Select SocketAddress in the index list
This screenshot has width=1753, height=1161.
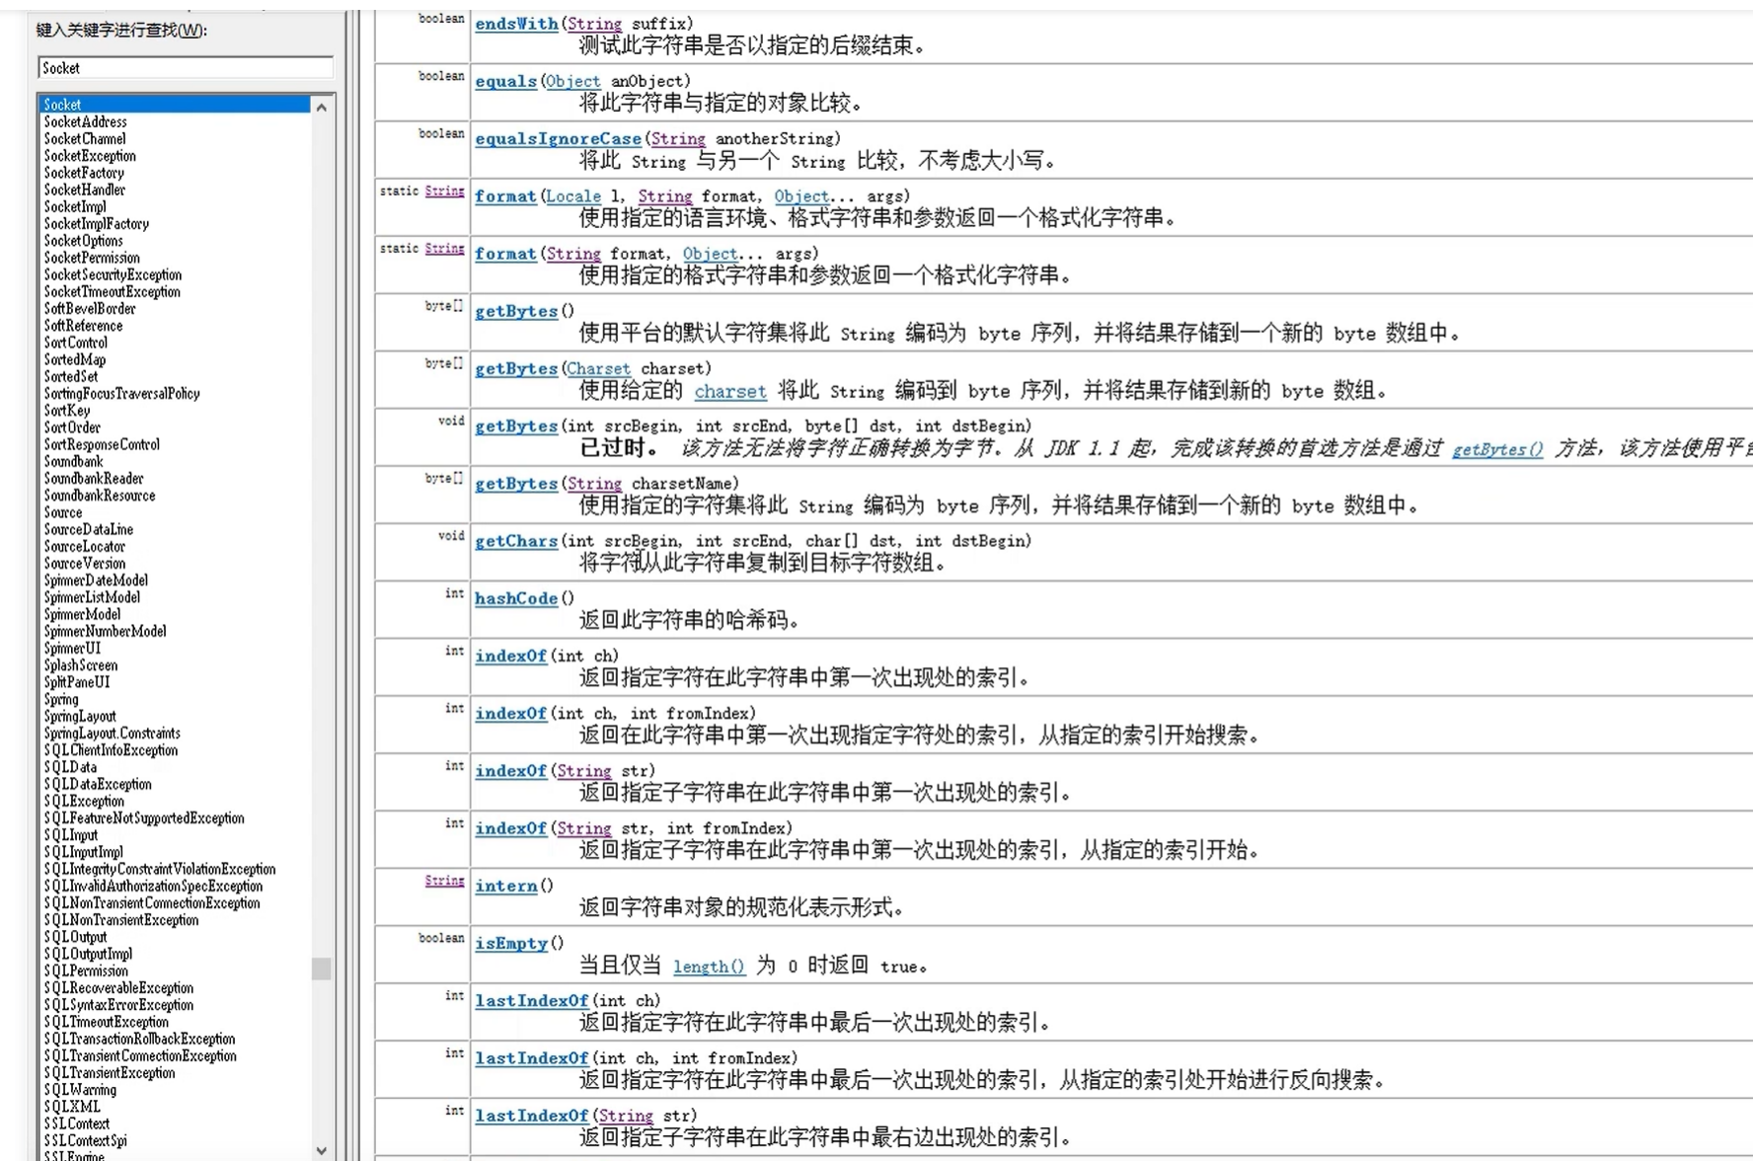pyautogui.click(x=85, y=121)
